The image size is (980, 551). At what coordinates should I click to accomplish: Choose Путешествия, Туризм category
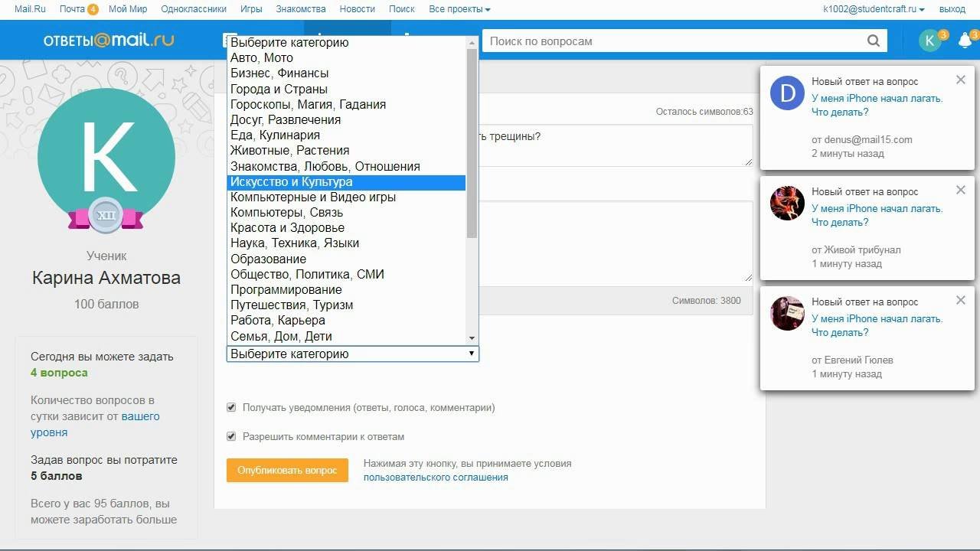pos(347,305)
